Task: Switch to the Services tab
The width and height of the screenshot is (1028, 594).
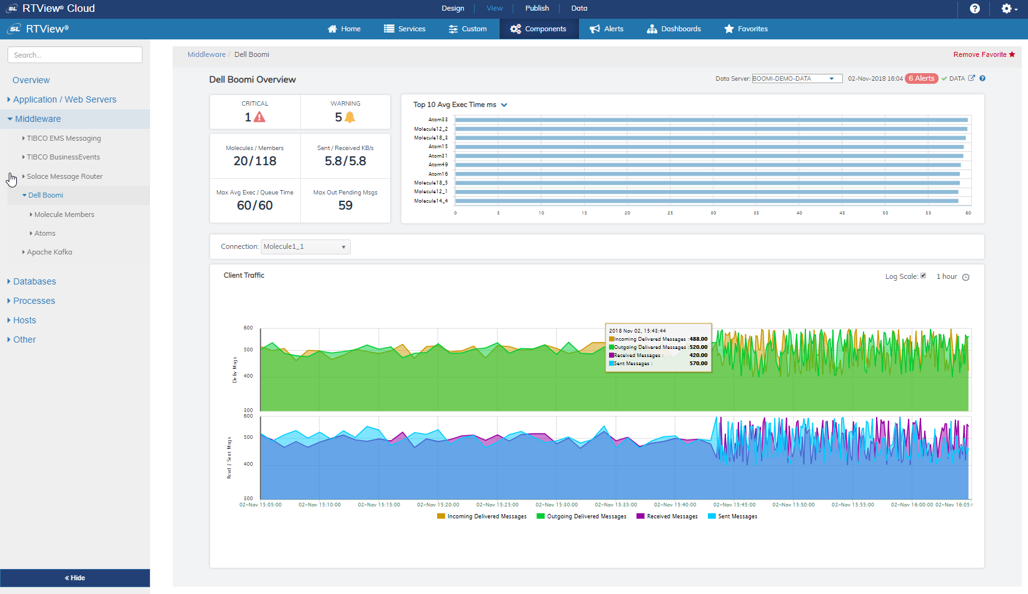Action: [x=405, y=29]
